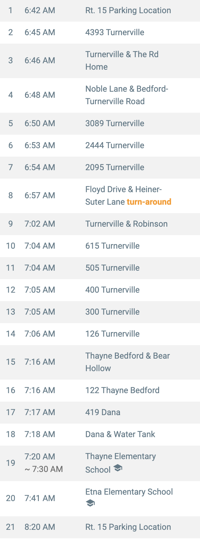
Task: Click Floyd Drive & Heiner-Suter Lane stop
Action: (100, 196)
